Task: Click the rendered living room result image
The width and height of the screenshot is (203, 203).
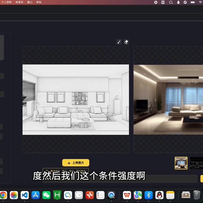Action: tap(168, 100)
